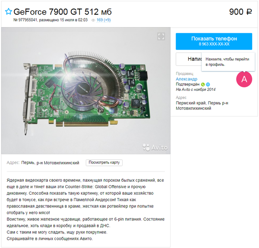
Task: Open seller avatar with letter A
Action: click(x=244, y=79)
